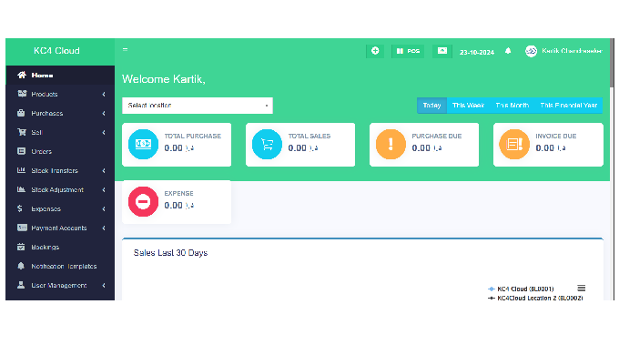Click the Home icon in sidebar

(22, 75)
